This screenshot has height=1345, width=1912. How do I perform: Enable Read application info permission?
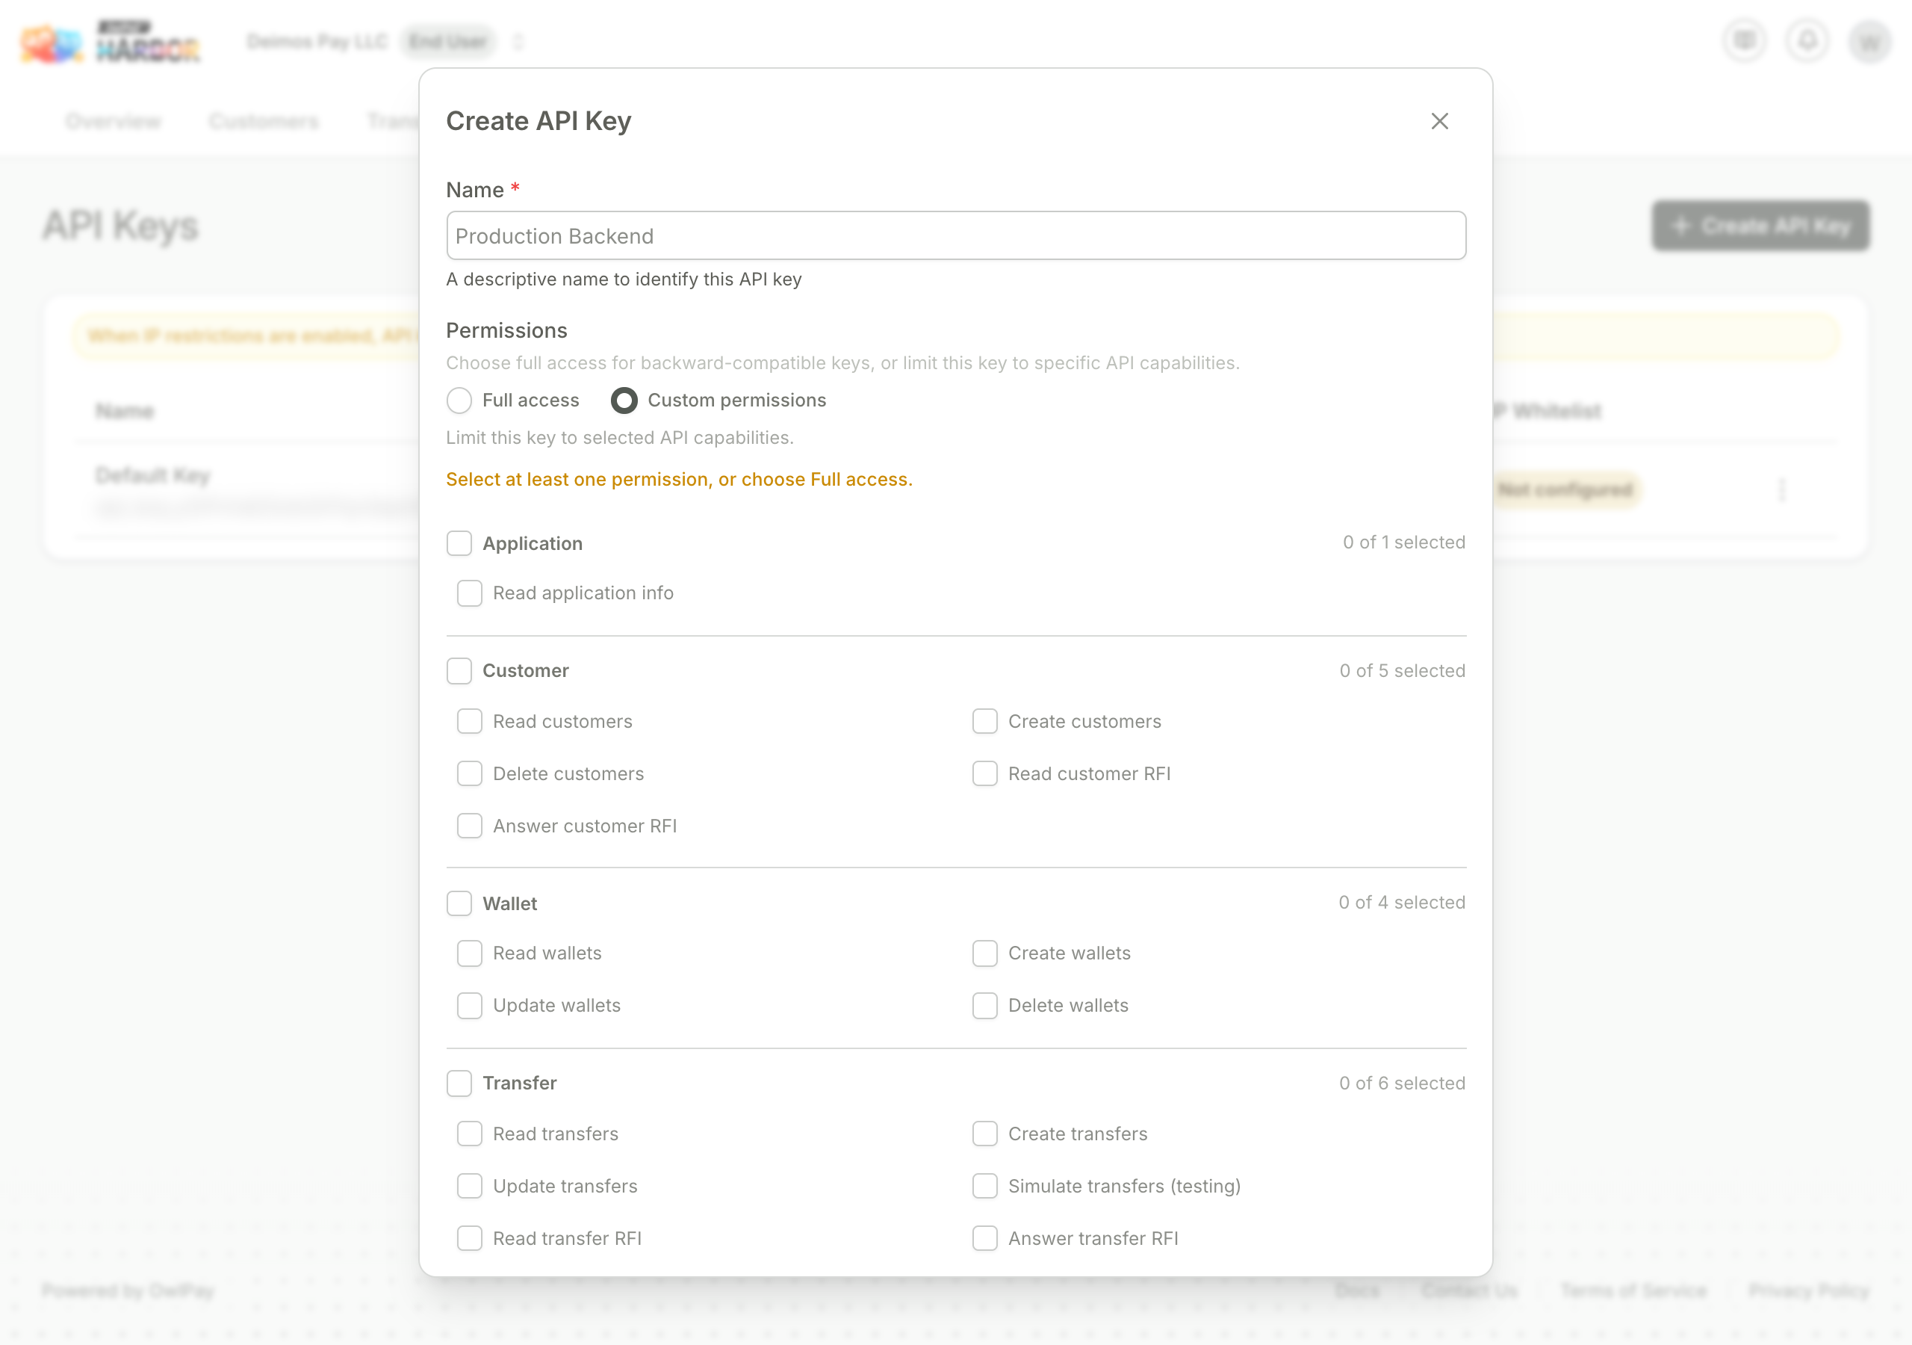pos(470,593)
